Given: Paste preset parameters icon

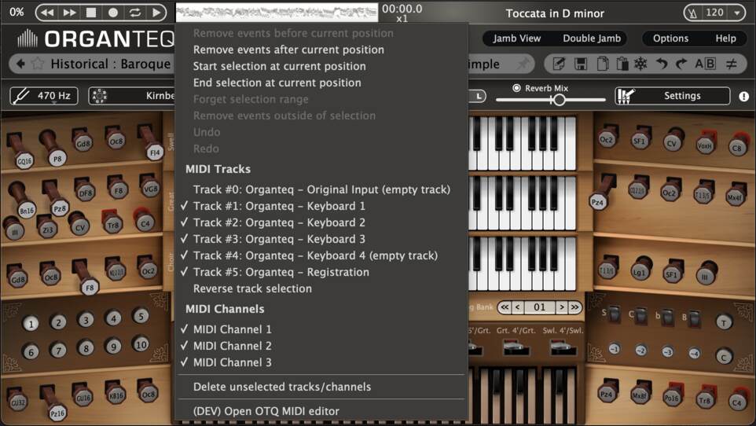Looking at the screenshot, I should coord(622,64).
